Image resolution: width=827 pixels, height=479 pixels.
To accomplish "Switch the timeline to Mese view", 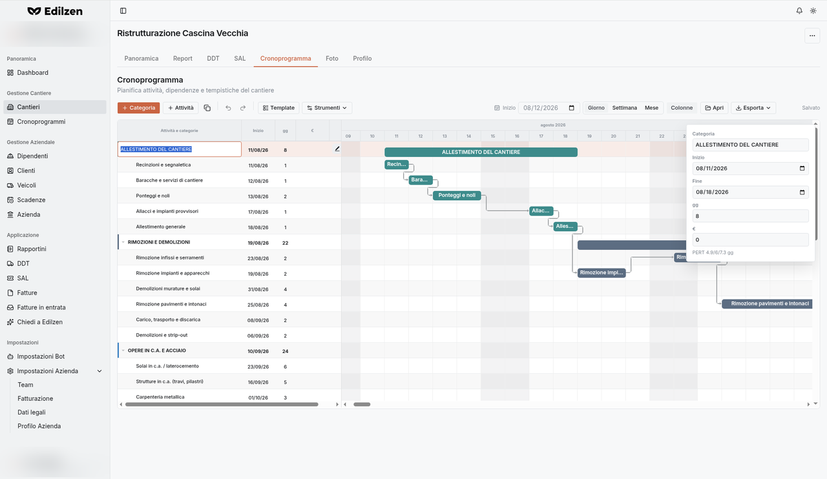I will (x=651, y=108).
